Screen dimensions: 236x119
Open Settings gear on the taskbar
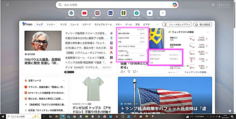coord(117,116)
